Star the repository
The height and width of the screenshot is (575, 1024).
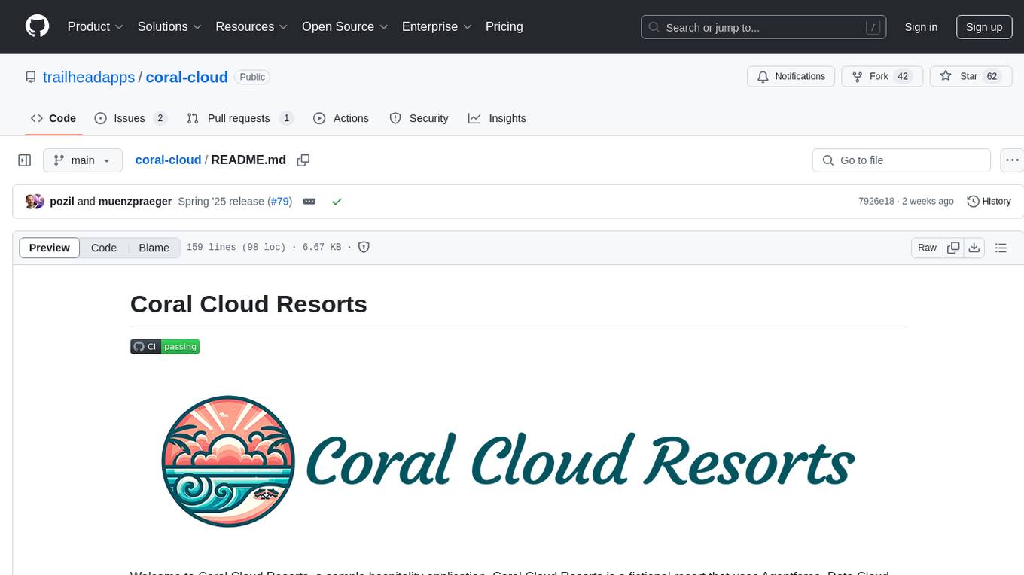971,77
